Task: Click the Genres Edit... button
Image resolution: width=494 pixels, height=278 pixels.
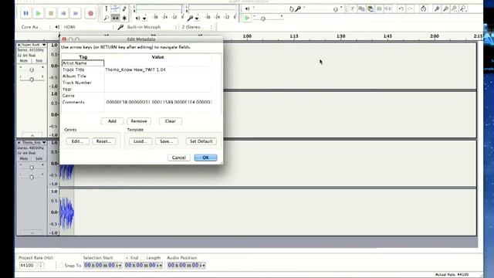Action: pos(77,141)
